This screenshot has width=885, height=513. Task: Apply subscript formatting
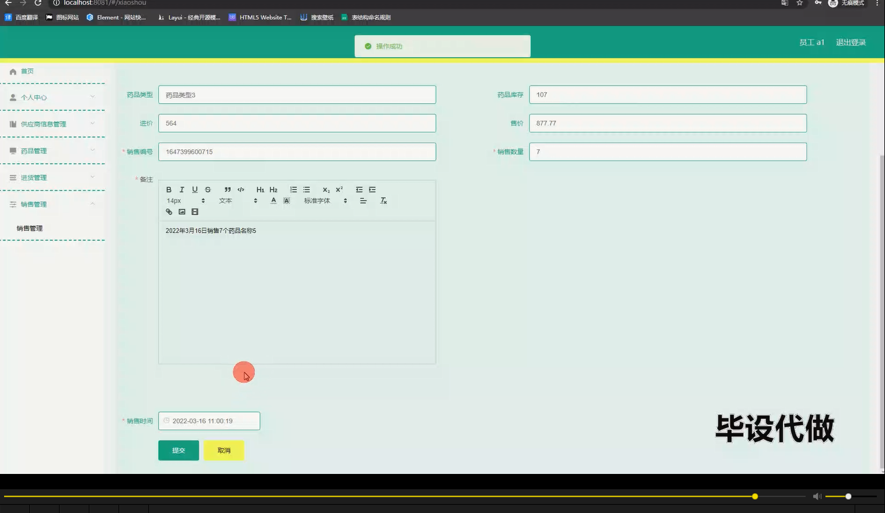point(326,189)
